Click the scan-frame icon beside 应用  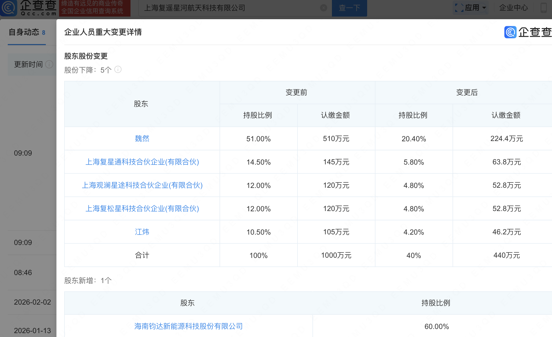coord(459,8)
